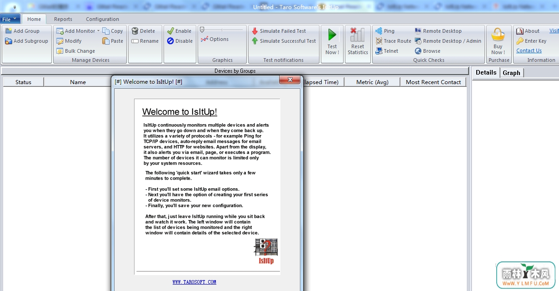Sort by Most Recent Contact column
Image resolution: width=559 pixels, height=291 pixels.
tap(433, 82)
